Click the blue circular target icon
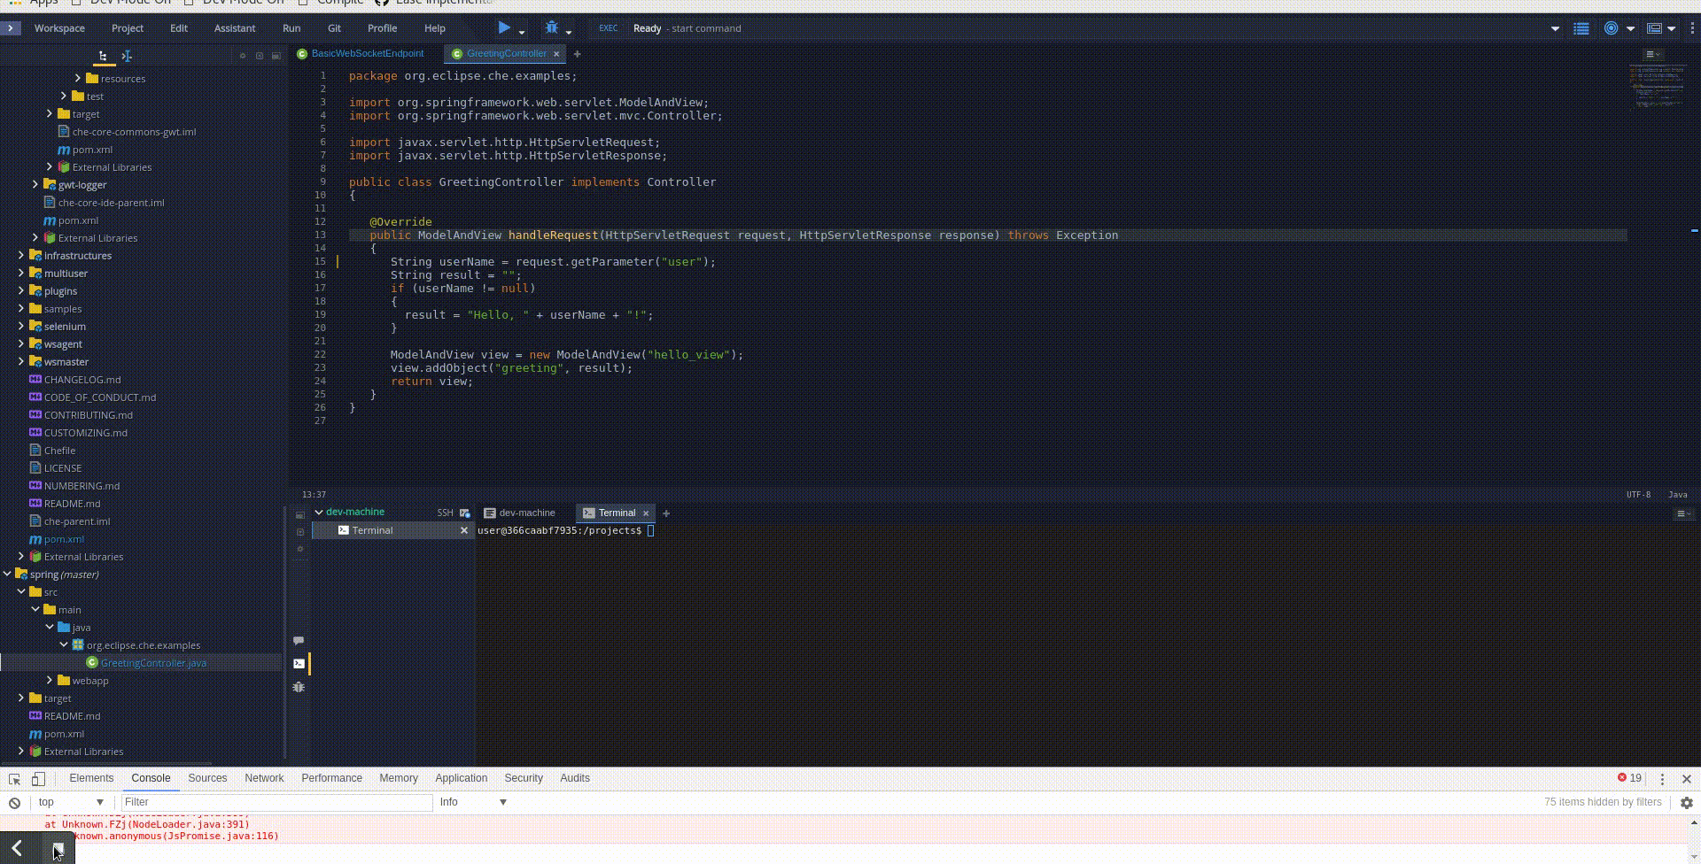 [x=1611, y=28]
